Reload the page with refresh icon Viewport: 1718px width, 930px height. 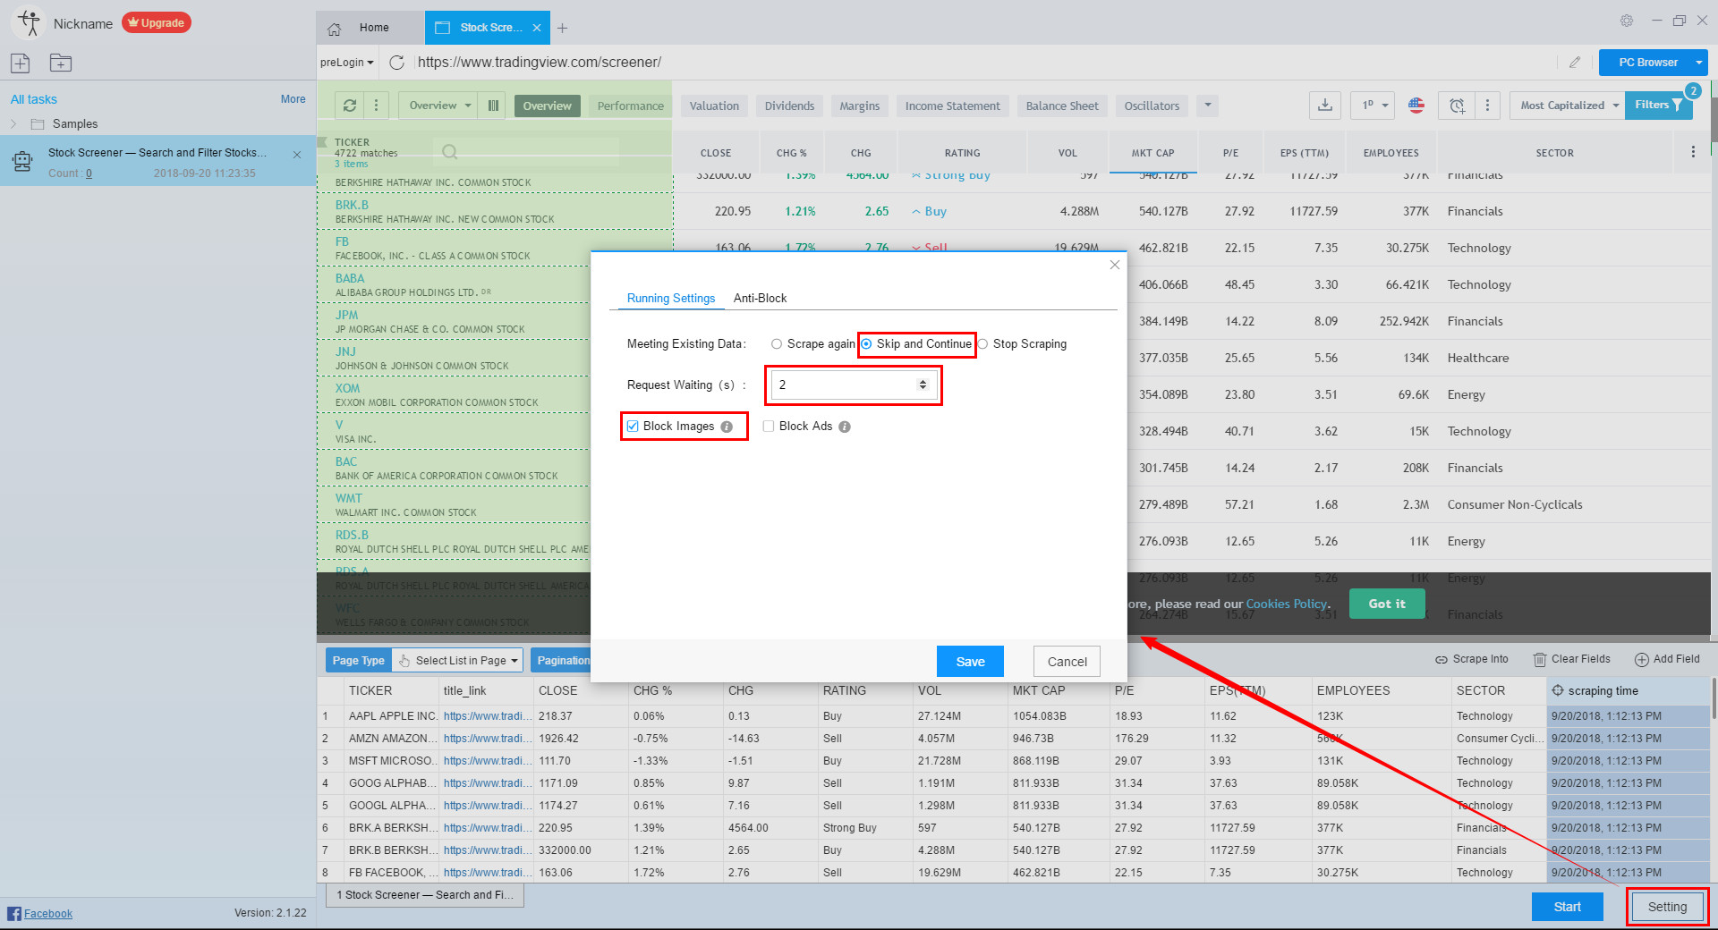[x=397, y=63]
